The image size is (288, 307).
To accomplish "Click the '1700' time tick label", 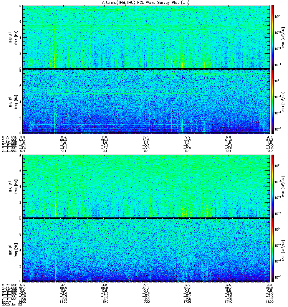I will 146,302.
